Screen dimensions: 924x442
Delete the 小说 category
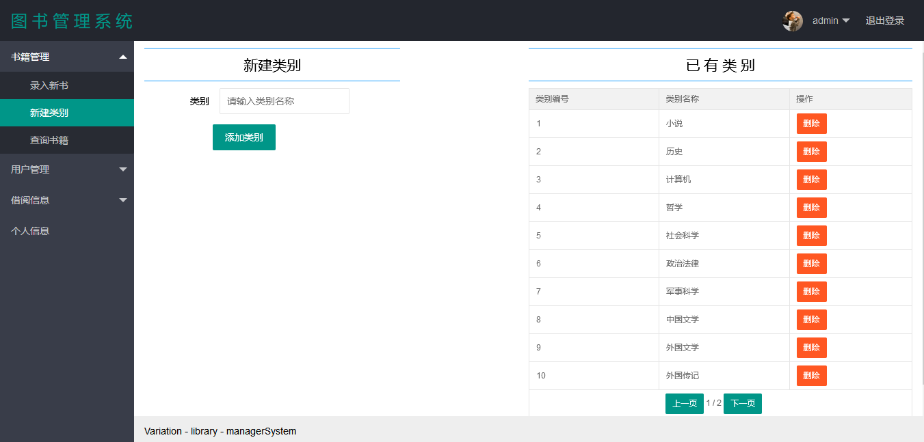(x=811, y=124)
